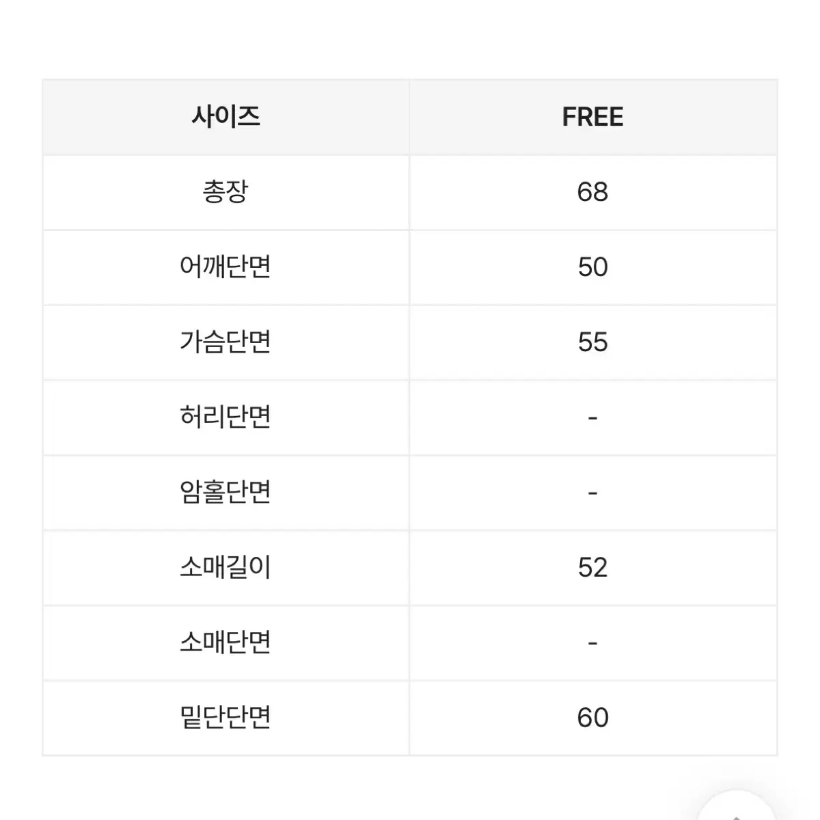Tap the round floating button at bottom corner

tap(738, 810)
